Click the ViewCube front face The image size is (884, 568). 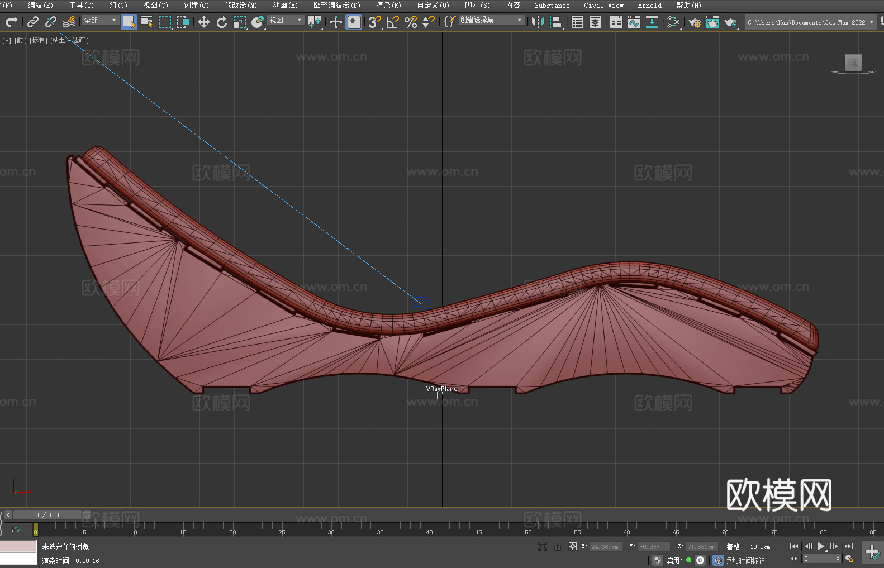(853, 63)
